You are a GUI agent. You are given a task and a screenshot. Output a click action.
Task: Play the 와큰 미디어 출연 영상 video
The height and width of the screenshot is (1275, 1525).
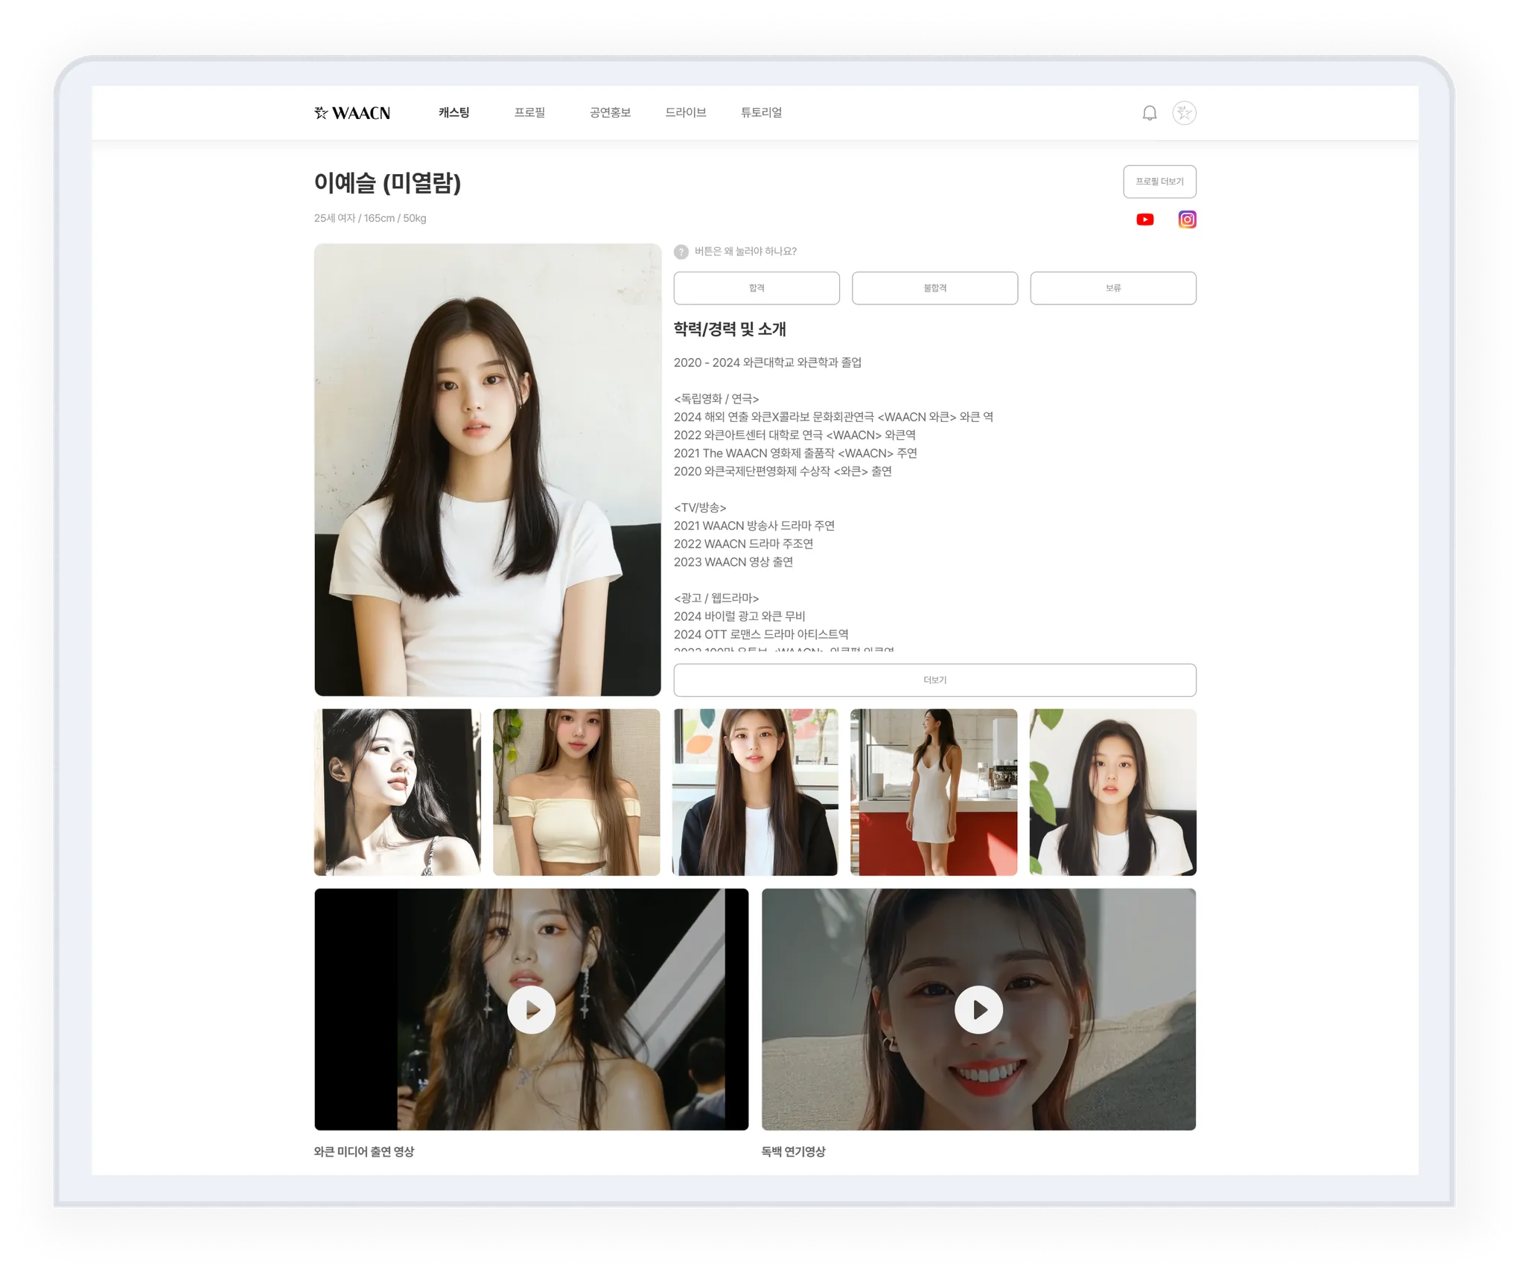531,1009
